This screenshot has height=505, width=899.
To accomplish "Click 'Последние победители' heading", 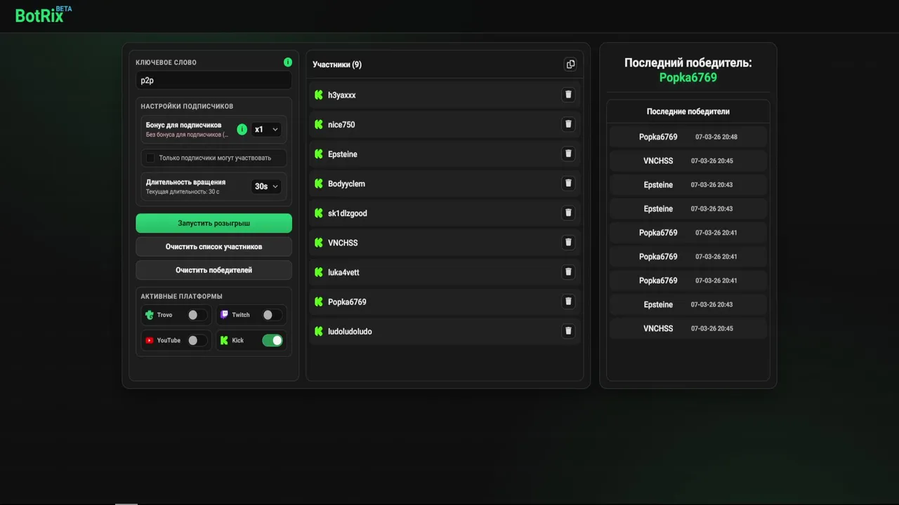I will pyautogui.click(x=688, y=112).
